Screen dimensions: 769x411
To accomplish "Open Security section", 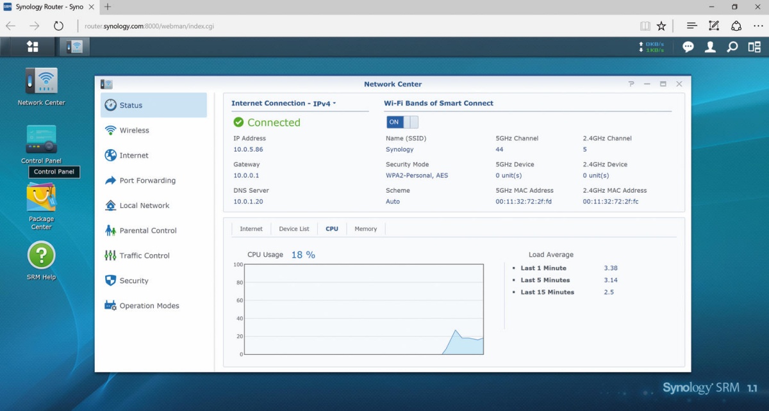I will coord(154,280).
